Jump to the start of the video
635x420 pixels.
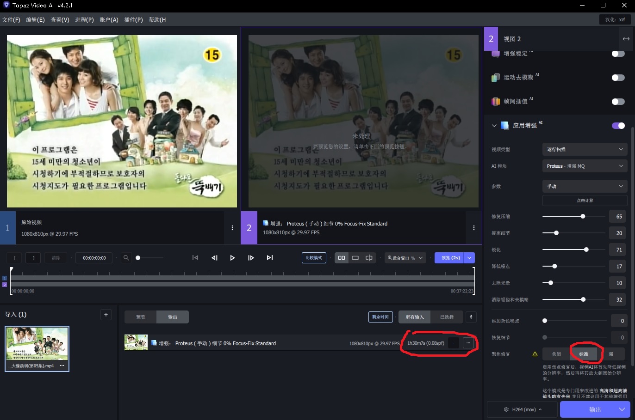[x=195, y=258]
